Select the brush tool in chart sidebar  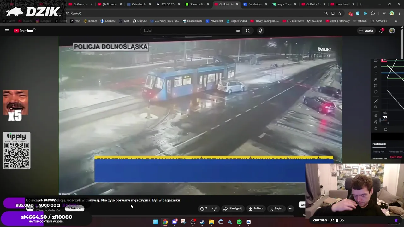coord(376,67)
